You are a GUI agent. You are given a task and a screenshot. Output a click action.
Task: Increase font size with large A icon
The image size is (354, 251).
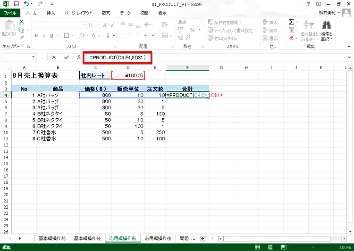(105, 25)
